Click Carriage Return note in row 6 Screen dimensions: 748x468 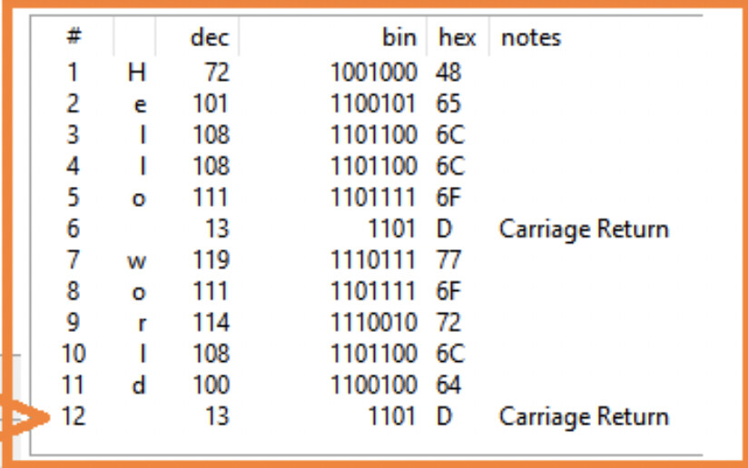pyautogui.click(x=584, y=229)
